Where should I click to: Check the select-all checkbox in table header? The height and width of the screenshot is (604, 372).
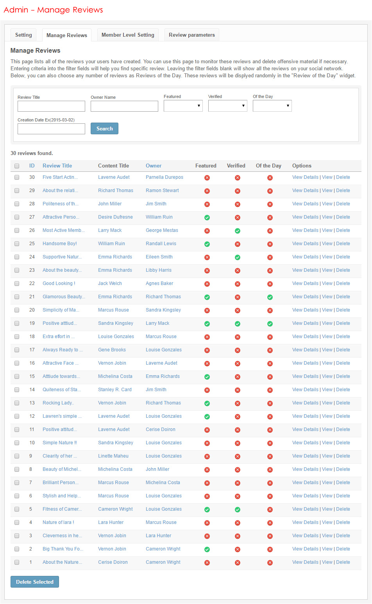click(x=17, y=166)
